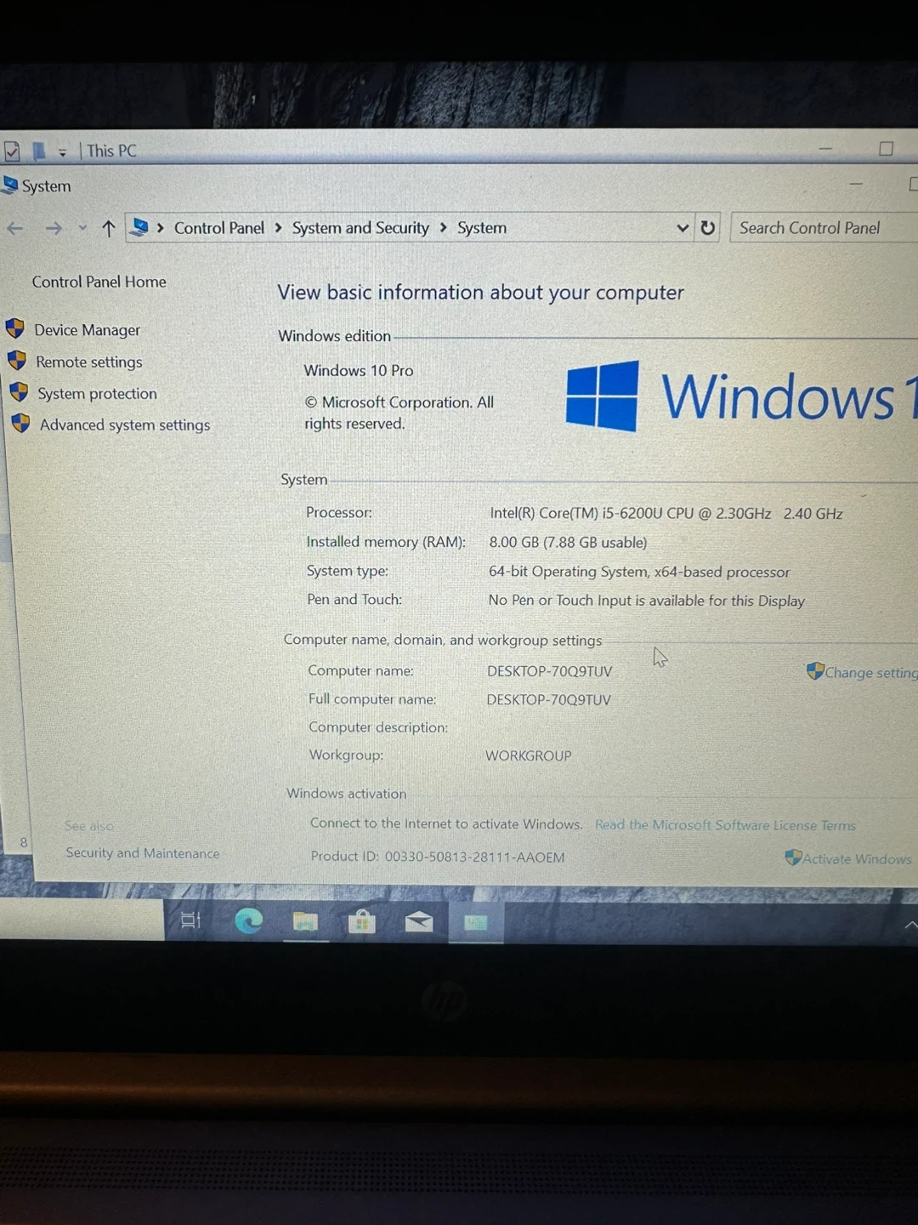Screen dimensions: 918x1225
Task: Click the Forward navigation arrow
Action: coord(53,228)
